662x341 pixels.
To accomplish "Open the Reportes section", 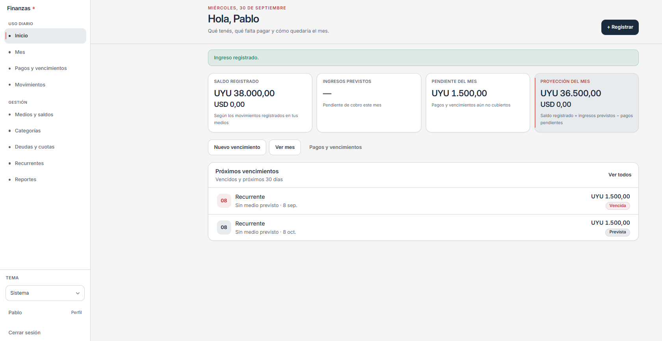I will point(45,180).
